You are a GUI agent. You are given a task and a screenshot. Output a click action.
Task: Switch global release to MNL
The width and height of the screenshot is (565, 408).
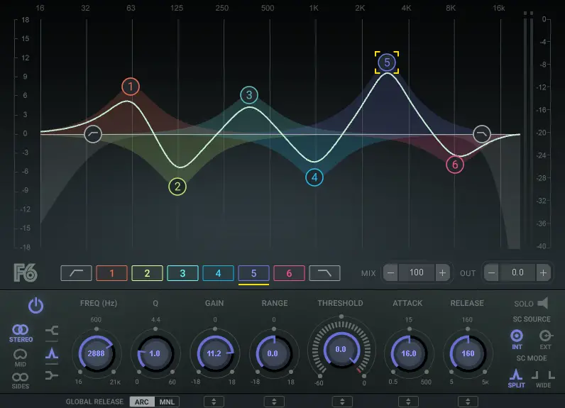(x=167, y=402)
